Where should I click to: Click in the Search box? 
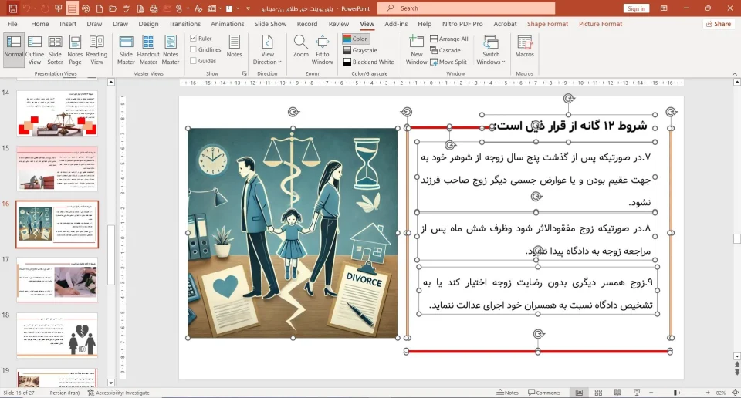click(x=468, y=8)
